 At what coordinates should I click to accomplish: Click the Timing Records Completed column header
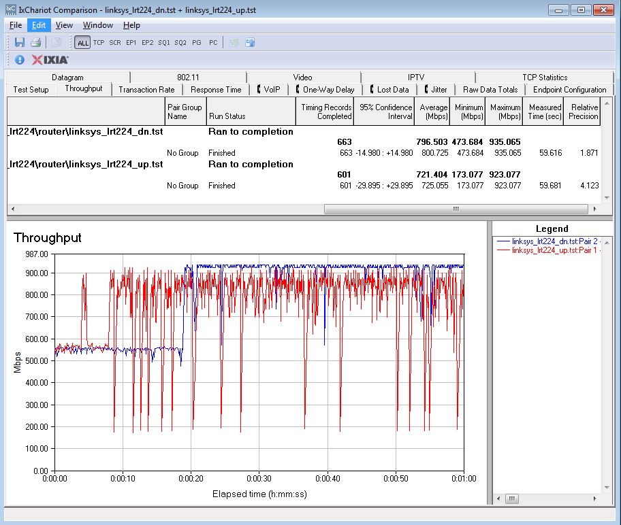click(x=325, y=112)
